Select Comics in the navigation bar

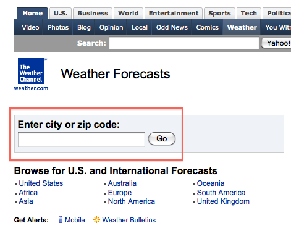(x=207, y=27)
